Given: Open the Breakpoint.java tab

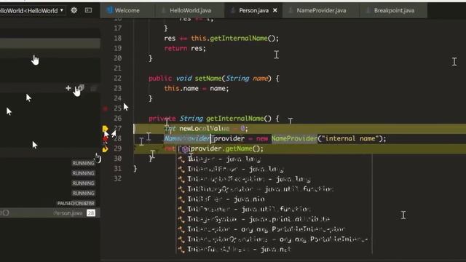Looking at the screenshot, I should click(x=394, y=10).
